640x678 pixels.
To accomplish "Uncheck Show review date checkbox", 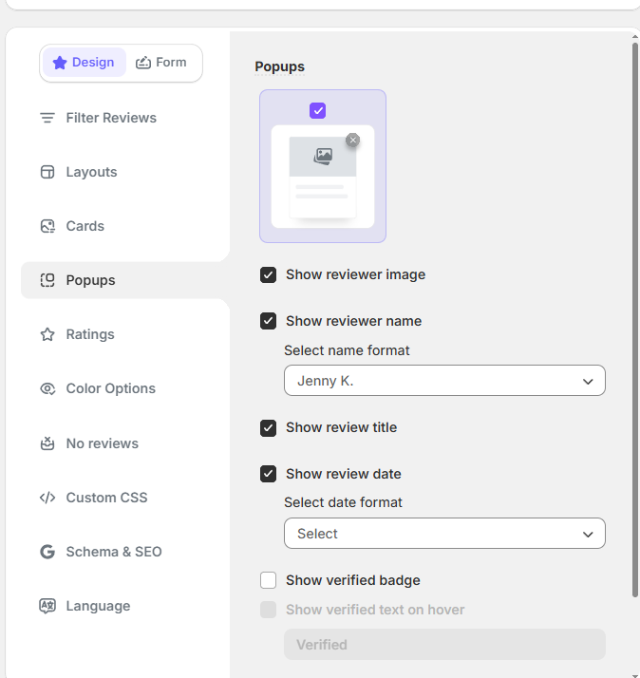I will pos(269,474).
